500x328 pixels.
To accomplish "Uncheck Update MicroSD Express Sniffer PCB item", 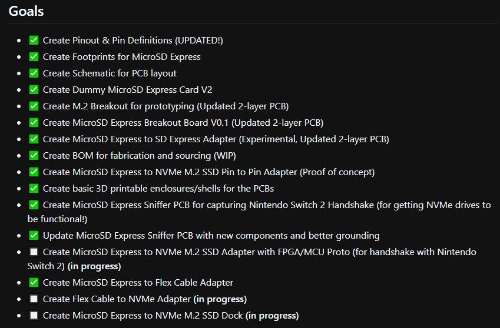I will click(34, 236).
